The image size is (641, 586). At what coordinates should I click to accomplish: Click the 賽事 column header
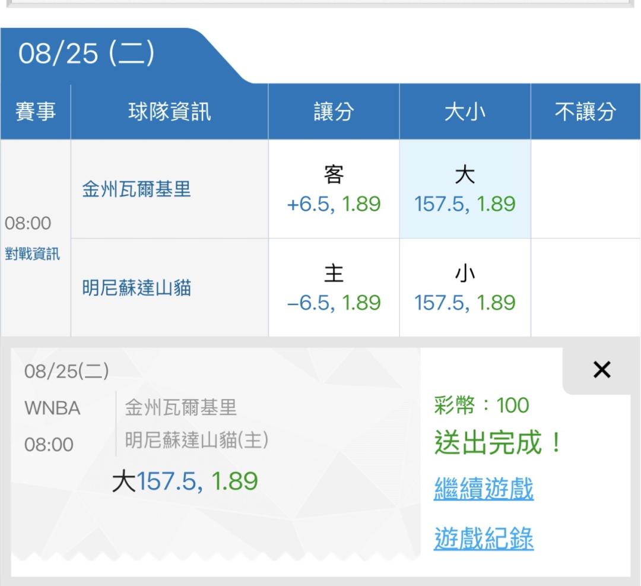(35, 111)
